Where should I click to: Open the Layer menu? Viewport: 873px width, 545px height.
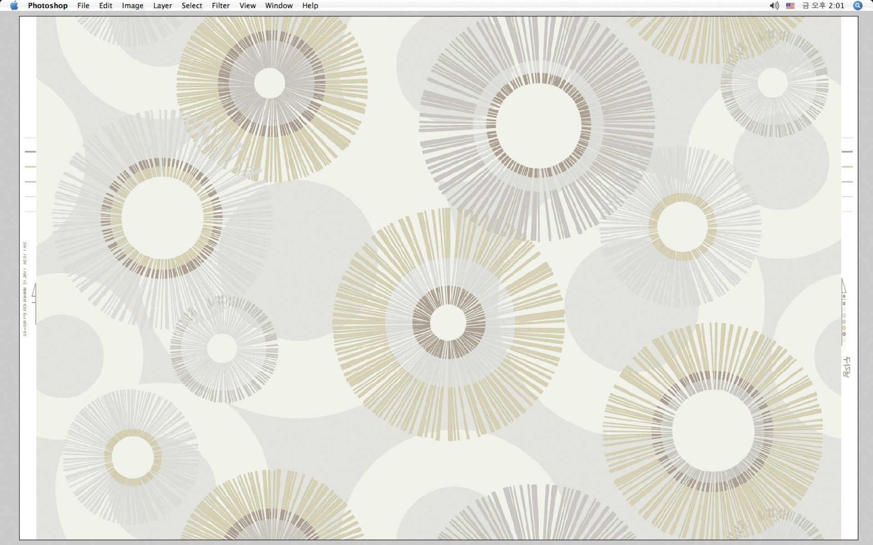point(162,5)
